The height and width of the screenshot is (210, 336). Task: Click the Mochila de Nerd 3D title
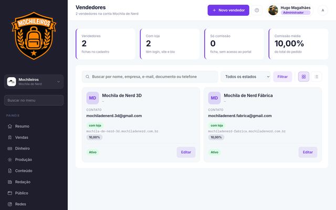pos(122,96)
